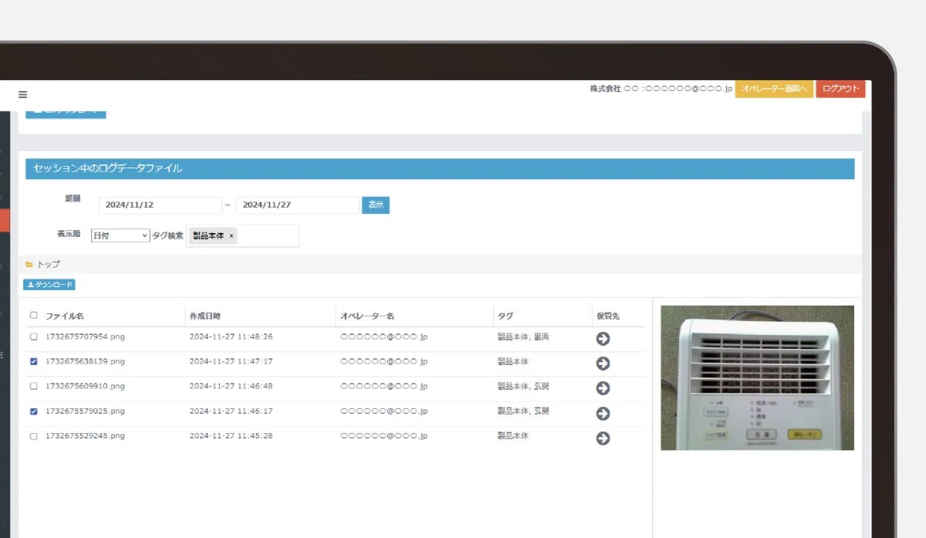Click the ファイル名 column header
926x538 pixels.
pos(65,316)
